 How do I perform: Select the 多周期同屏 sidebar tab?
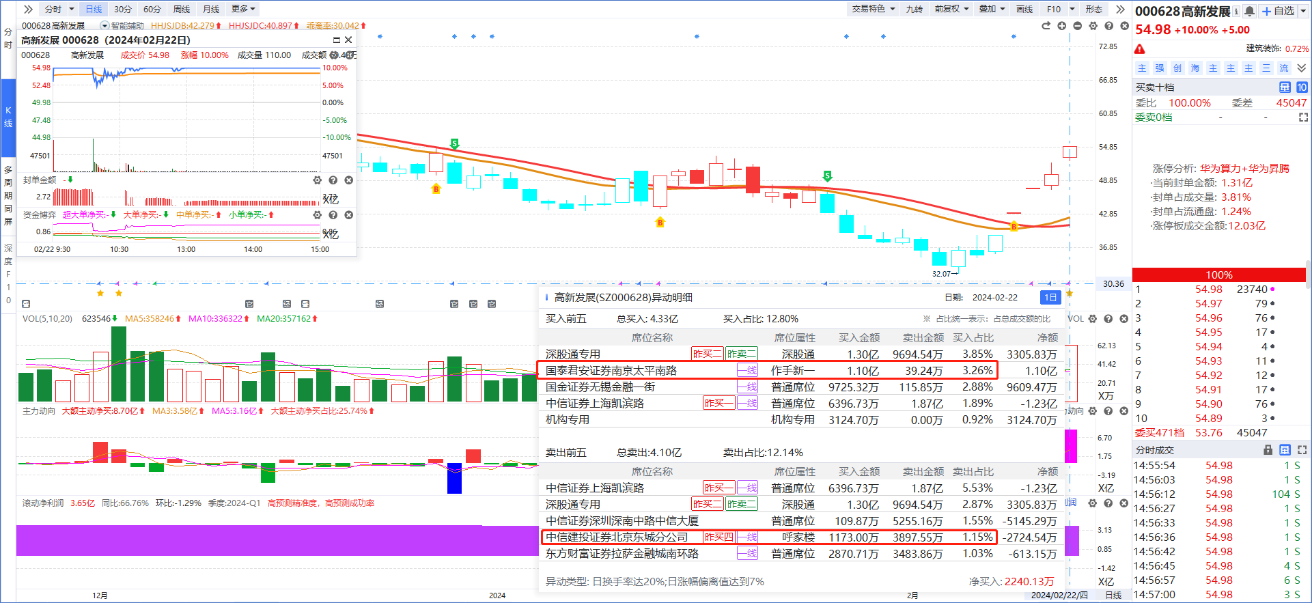point(8,195)
